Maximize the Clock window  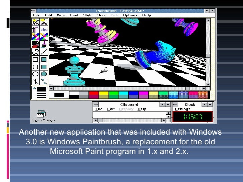210,104
